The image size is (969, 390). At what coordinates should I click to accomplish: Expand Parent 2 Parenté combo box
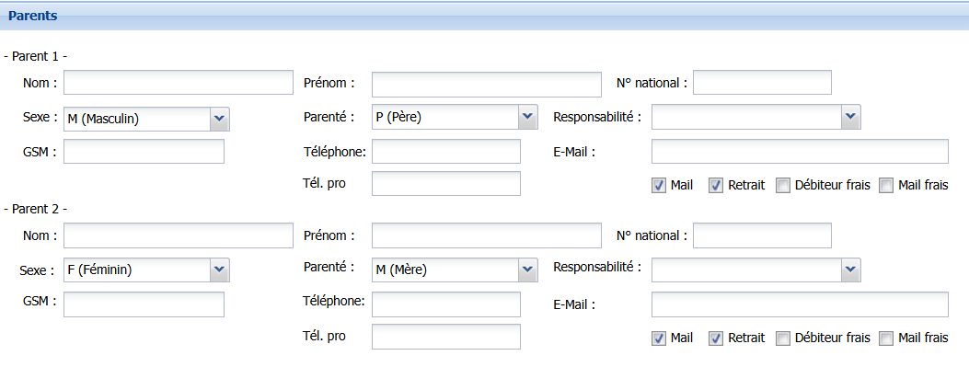[526, 270]
